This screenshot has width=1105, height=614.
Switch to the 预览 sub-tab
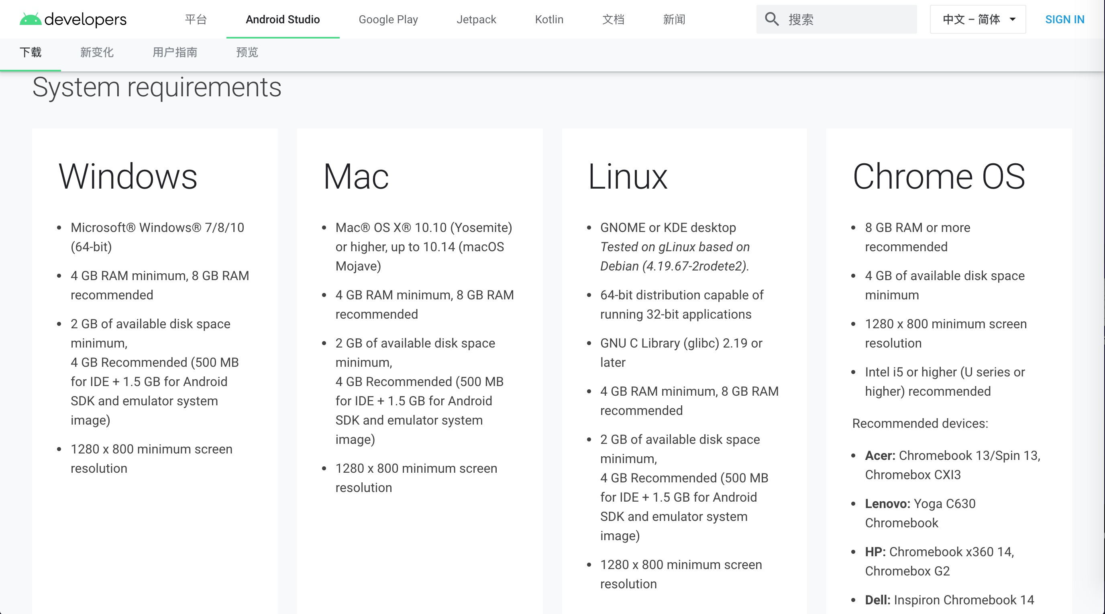pyautogui.click(x=247, y=52)
